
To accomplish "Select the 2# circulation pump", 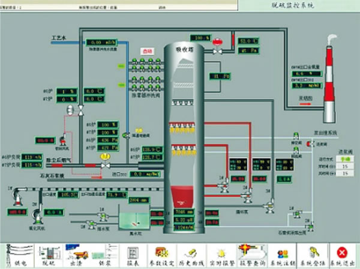I will 247,197.
